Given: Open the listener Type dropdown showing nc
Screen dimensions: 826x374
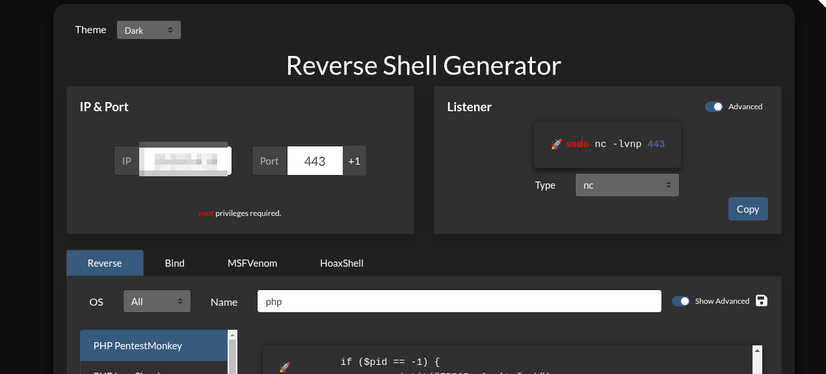Looking at the screenshot, I should click(627, 185).
